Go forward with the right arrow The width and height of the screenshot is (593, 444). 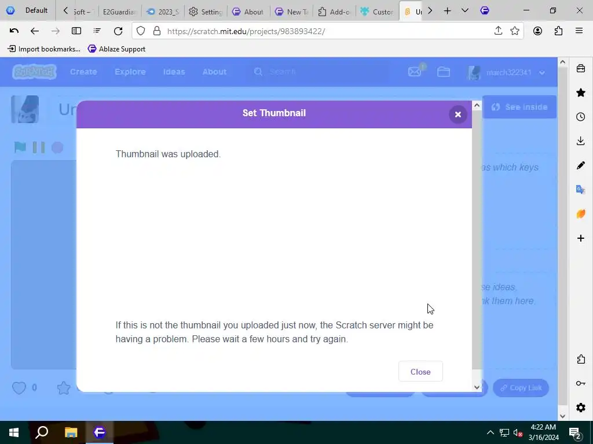(56, 31)
